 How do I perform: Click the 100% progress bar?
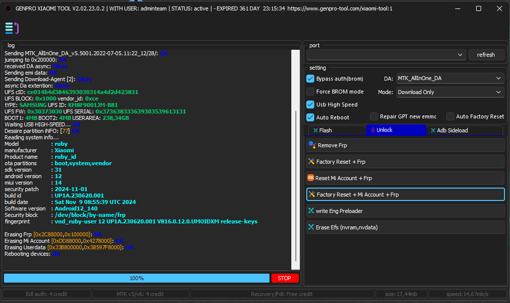tap(136, 278)
